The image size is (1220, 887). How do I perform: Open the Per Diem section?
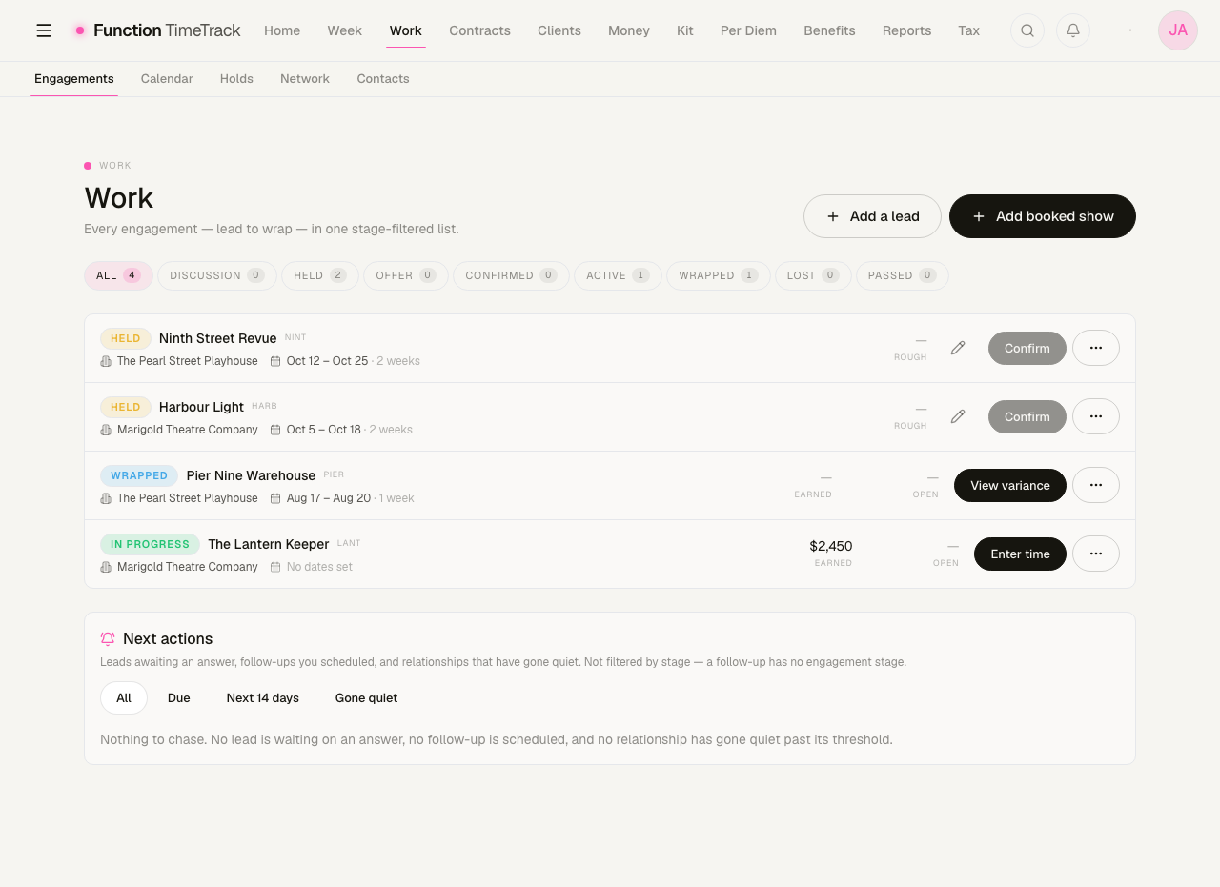click(x=748, y=30)
